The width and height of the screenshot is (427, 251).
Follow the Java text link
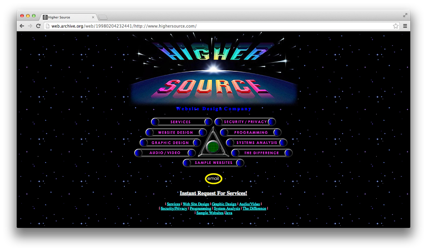(x=228, y=213)
